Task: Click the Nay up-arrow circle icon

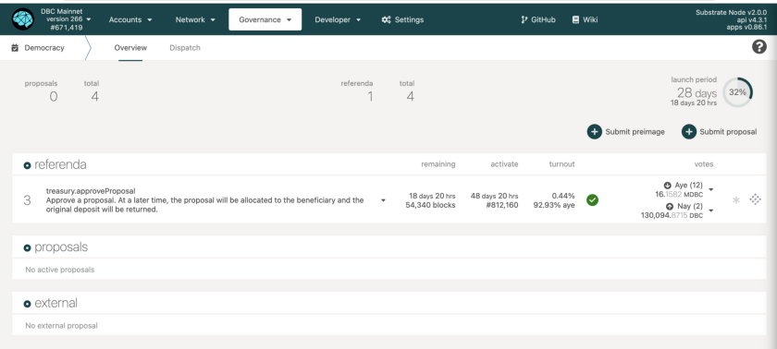Action: coord(670,207)
